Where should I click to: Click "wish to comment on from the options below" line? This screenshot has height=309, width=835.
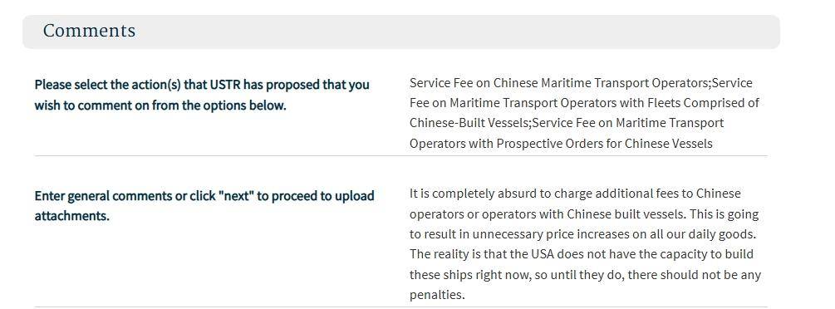[x=160, y=105]
